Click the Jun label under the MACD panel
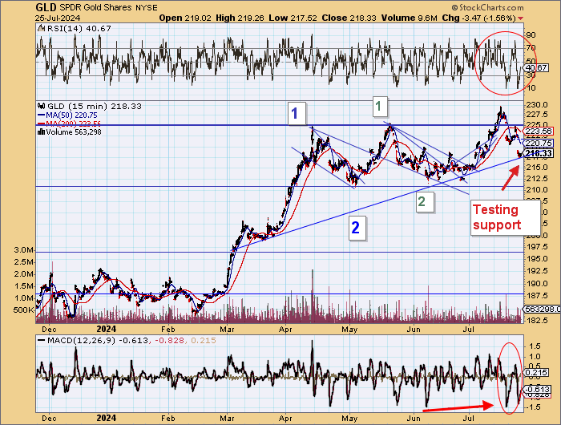Viewport: 561px width, 425px height. (x=414, y=418)
